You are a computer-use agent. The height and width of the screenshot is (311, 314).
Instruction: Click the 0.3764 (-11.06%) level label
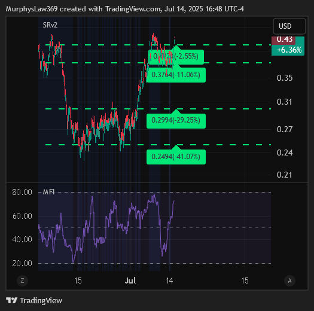pos(176,75)
